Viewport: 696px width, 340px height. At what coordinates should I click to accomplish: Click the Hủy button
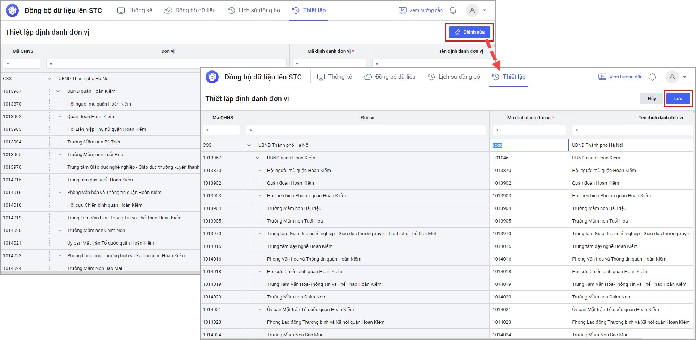click(652, 99)
